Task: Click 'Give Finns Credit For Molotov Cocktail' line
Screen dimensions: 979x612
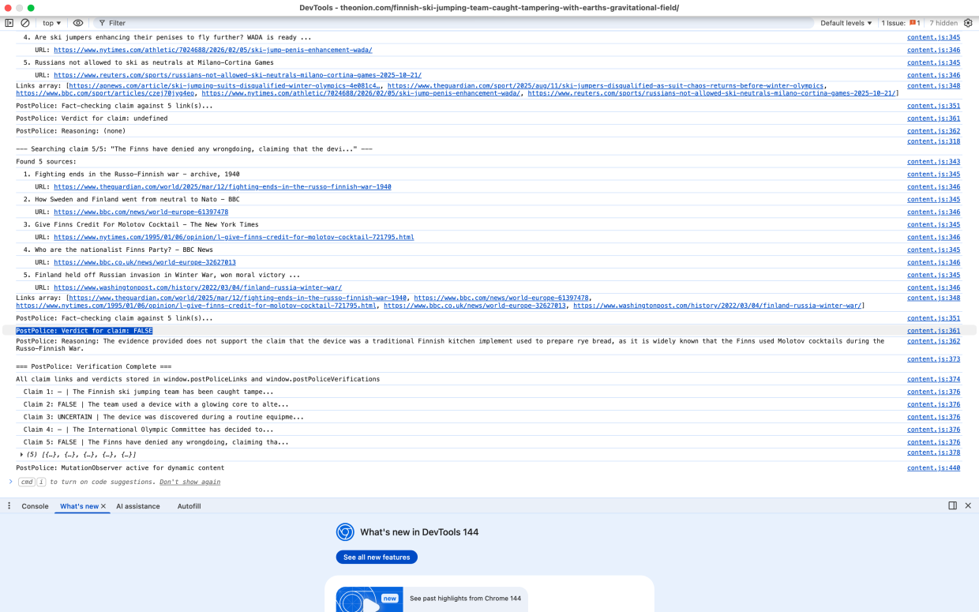Action: [141, 225]
